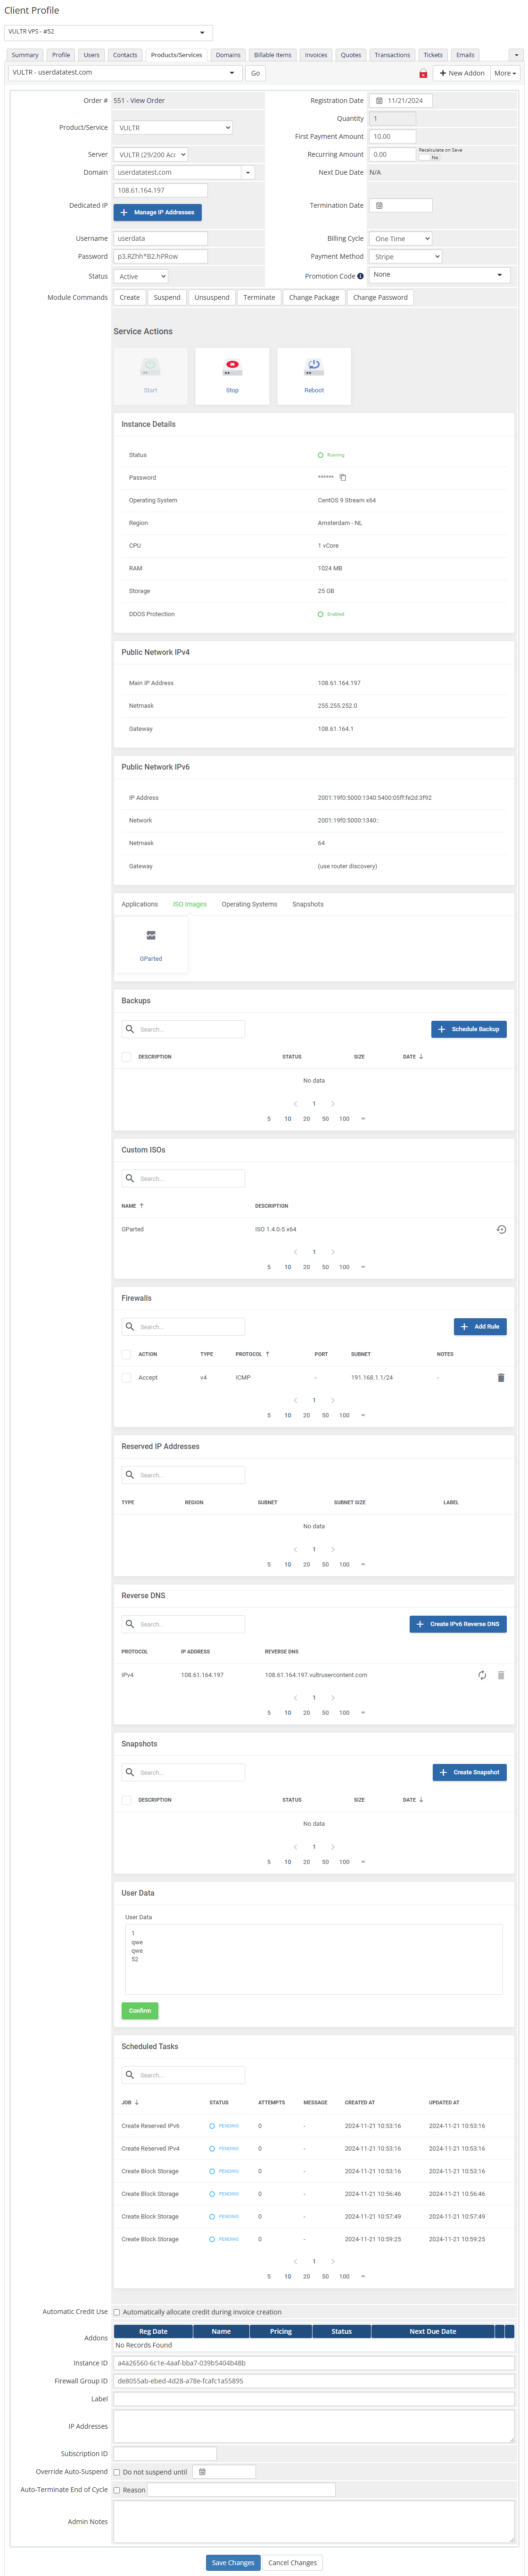Click the search icon in the Backups panel
Image resolution: width=528 pixels, height=2576 pixels.
click(130, 1029)
